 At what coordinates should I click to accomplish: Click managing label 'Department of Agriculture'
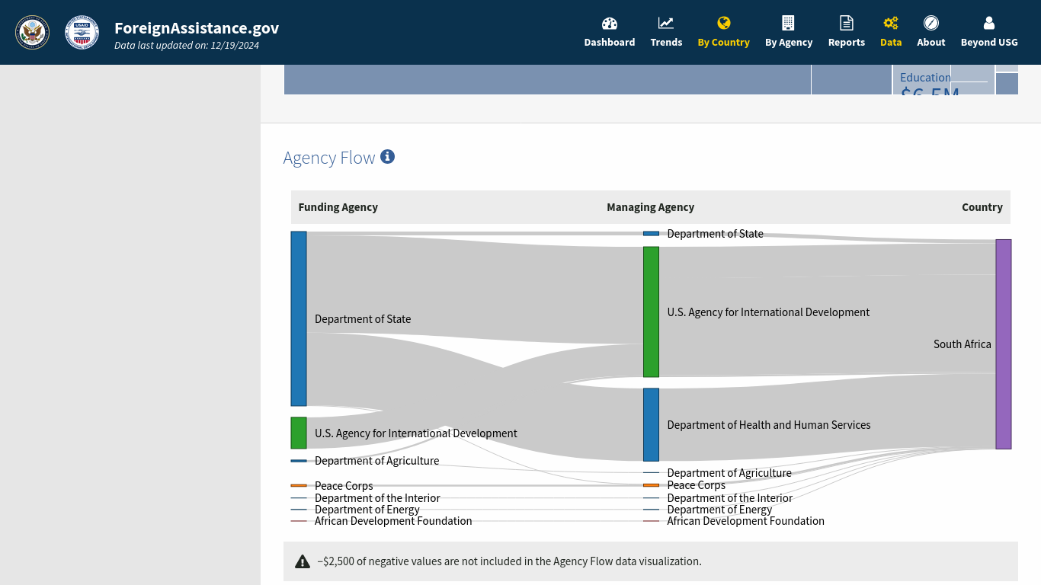pos(729,473)
